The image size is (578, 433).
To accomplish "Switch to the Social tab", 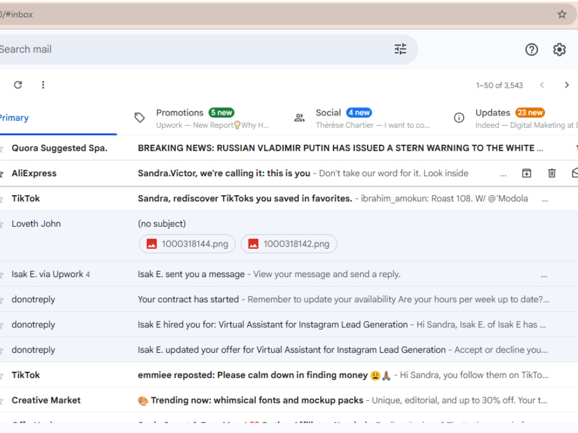I will [x=363, y=118].
